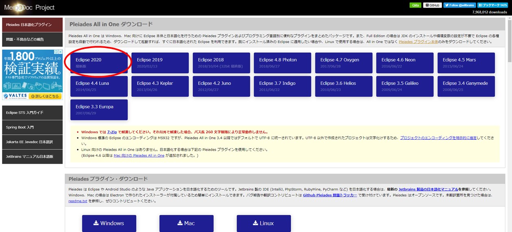Open JetBrains マニュアル日本語版 sidebar item
Screen dimensions: 512x232
33,156
